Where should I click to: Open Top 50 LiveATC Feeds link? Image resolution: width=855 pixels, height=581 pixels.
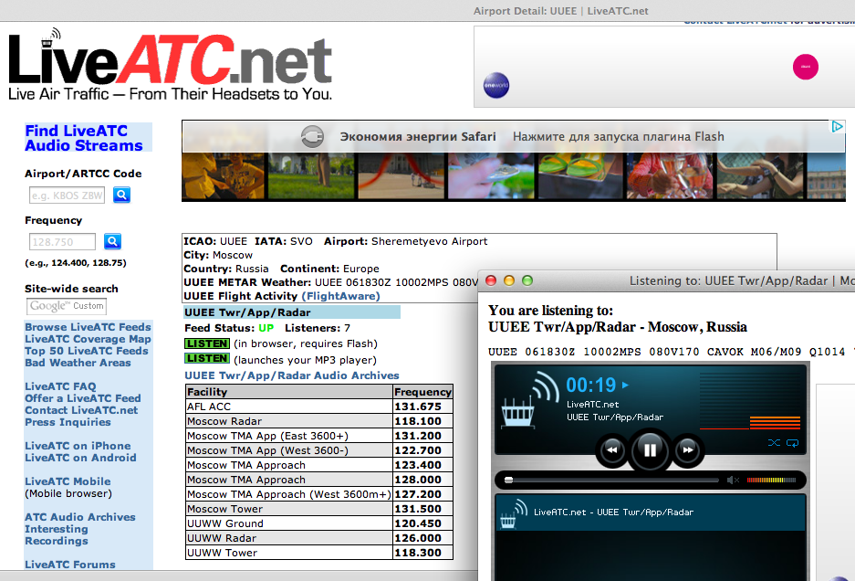[86, 351]
